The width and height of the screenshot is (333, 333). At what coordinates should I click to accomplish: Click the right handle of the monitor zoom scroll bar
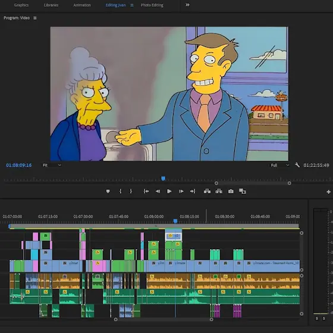[289, 183]
